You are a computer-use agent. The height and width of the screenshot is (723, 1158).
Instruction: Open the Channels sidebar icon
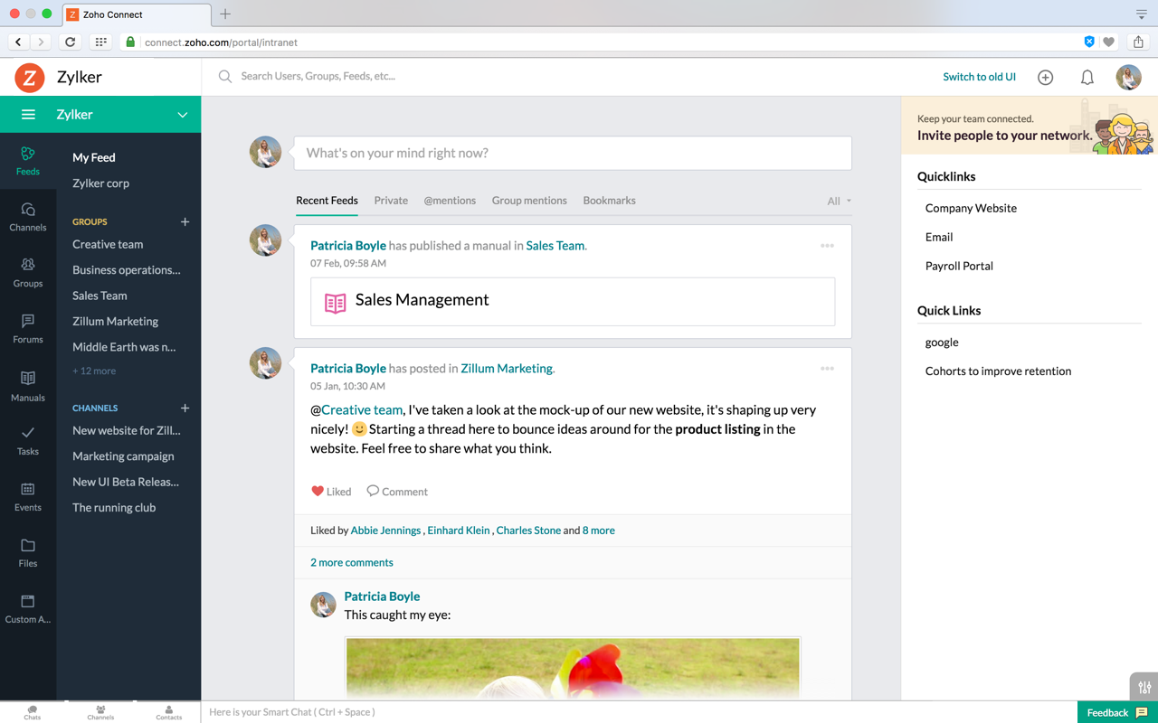click(x=28, y=217)
